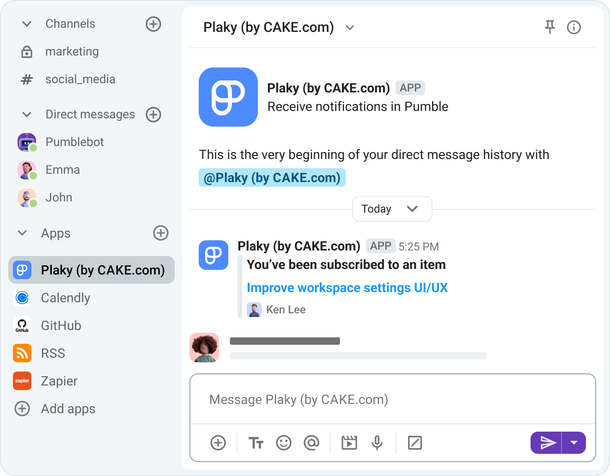
Task: Focus the Message Plaky input field
Action: tap(393, 399)
